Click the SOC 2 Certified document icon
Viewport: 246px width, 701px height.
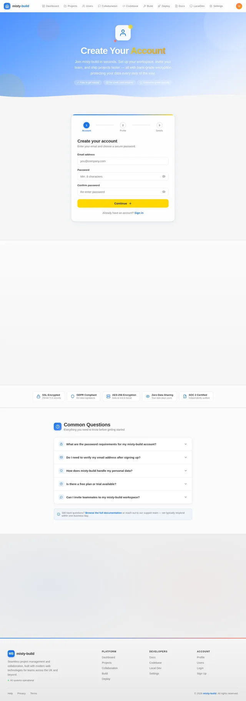tap(185, 396)
